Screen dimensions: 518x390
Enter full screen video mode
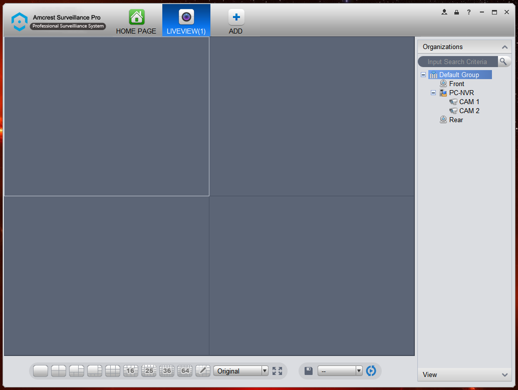(277, 371)
